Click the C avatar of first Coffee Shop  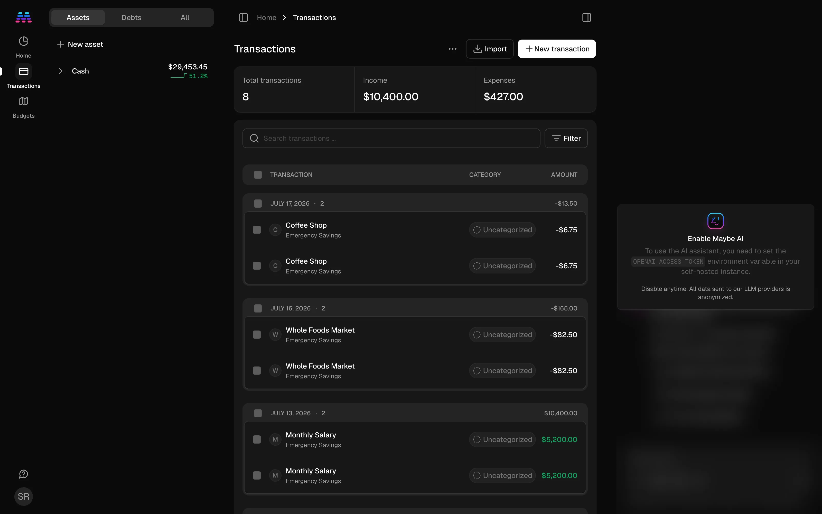pyautogui.click(x=275, y=230)
